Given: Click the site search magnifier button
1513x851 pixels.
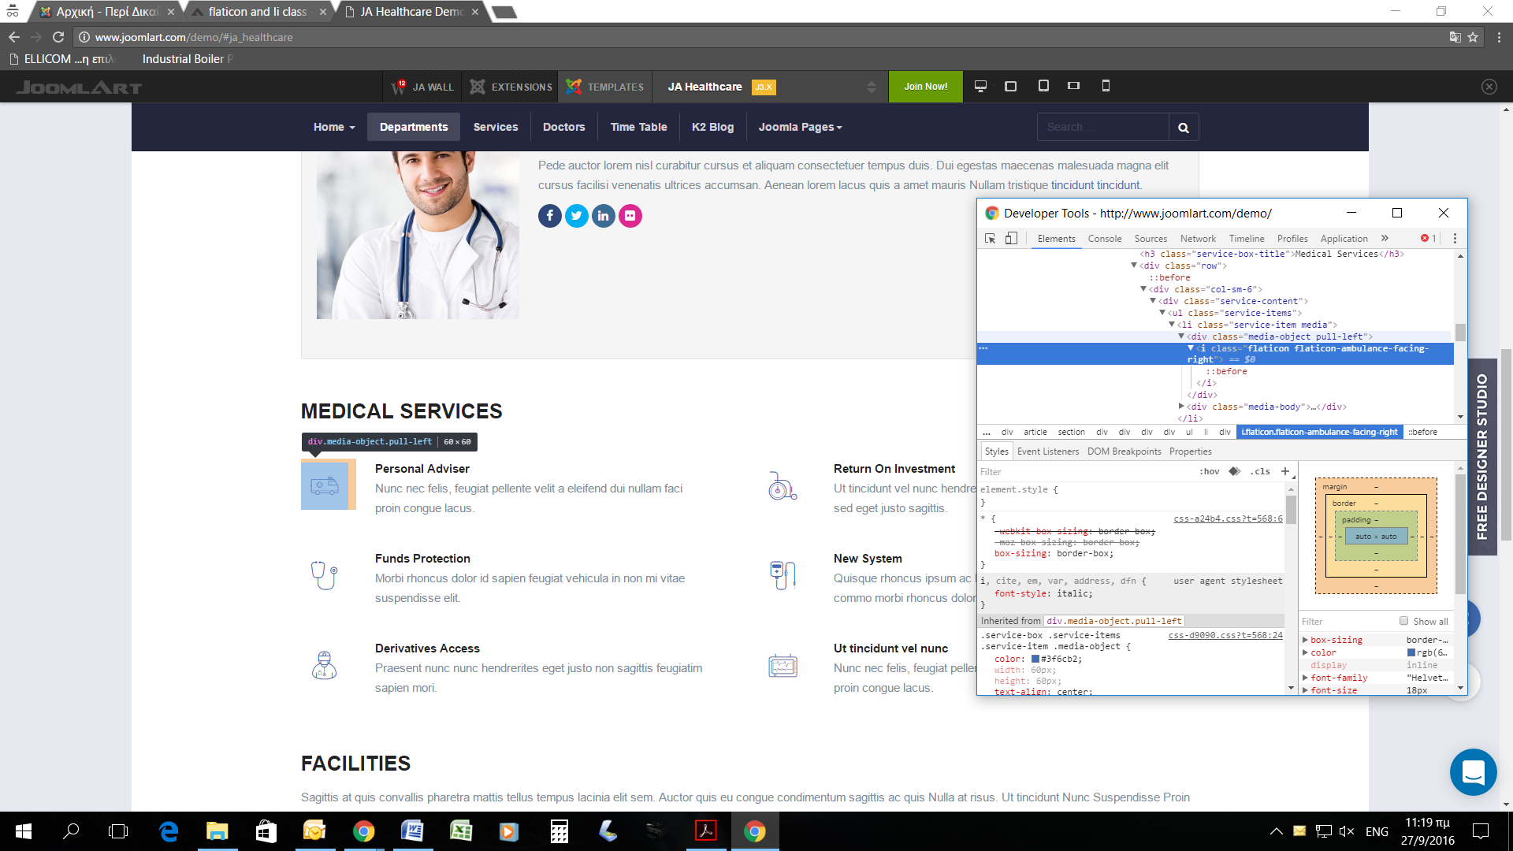Looking at the screenshot, I should pyautogui.click(x=1184, y=128).
